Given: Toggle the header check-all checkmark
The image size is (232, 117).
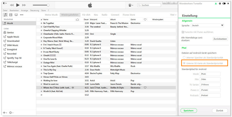Looking at the screenshot, I should [x=41, y=20].
